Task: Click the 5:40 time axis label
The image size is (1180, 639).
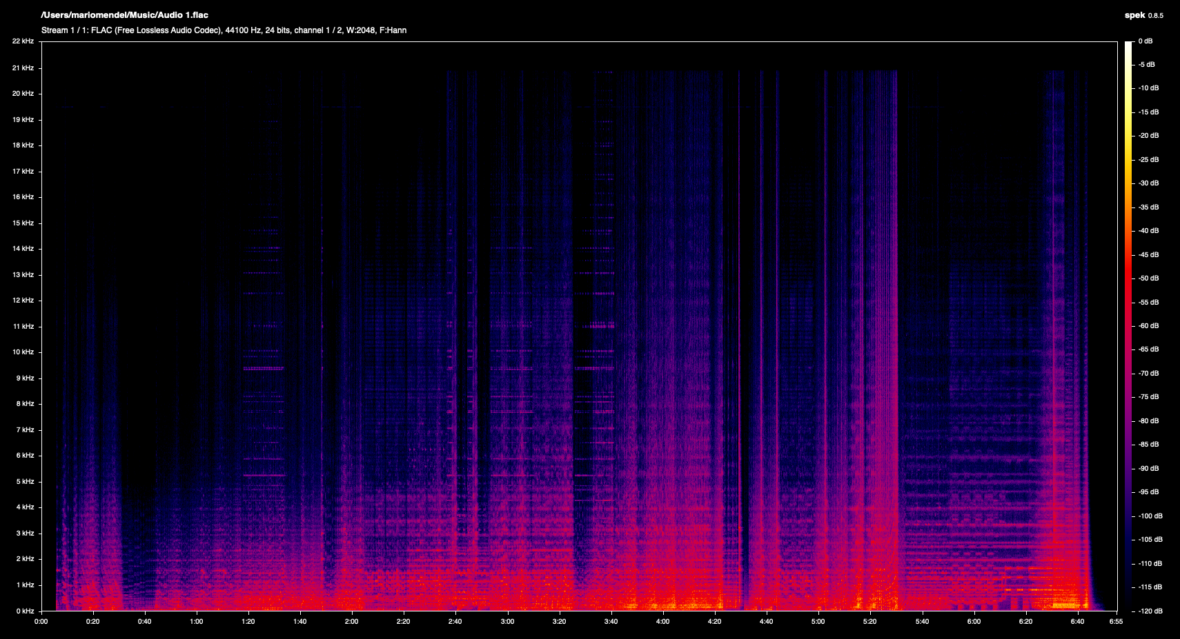Action: tap(922, 622)
